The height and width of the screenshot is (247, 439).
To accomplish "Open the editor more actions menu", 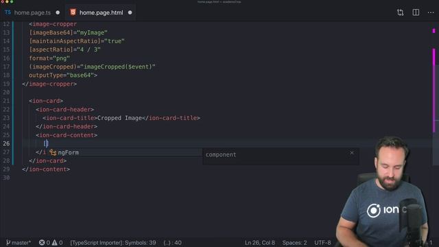I will click(x=431, y=12).
